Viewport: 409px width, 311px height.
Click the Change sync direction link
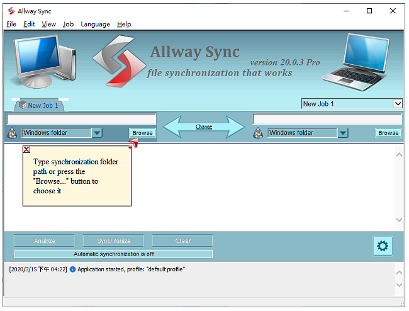[204, 127]
